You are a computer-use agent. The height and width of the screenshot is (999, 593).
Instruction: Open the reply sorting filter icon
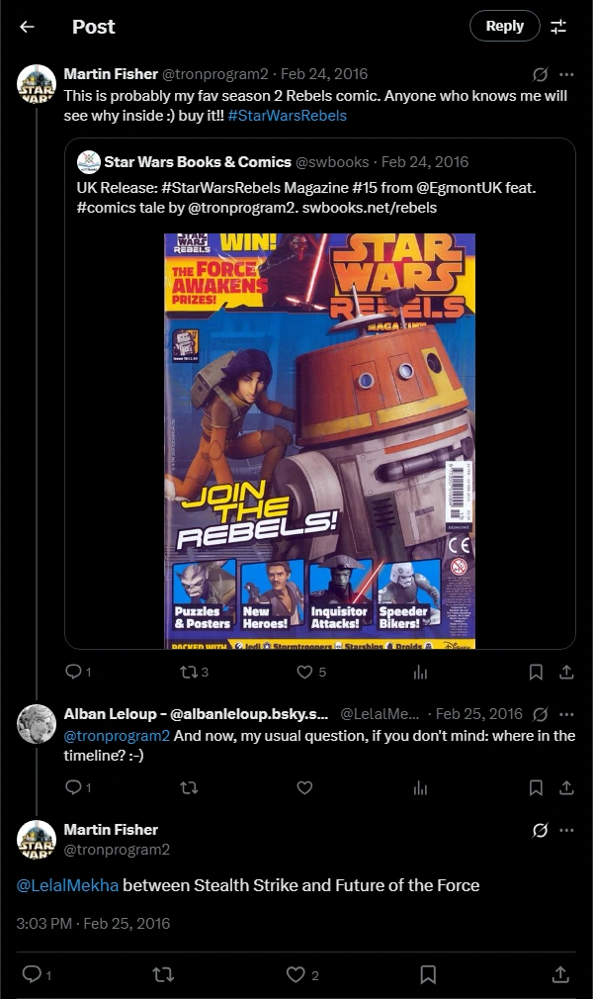[x=558, y=27]
